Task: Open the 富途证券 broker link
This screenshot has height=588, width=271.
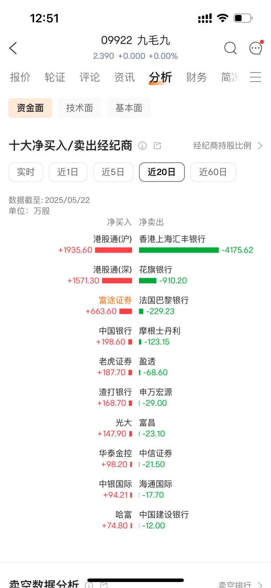Action: coord(115,300)
